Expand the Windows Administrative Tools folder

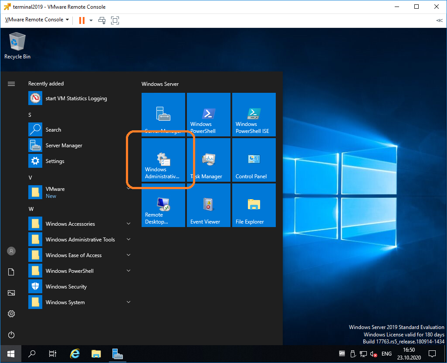tap(80, 240)
